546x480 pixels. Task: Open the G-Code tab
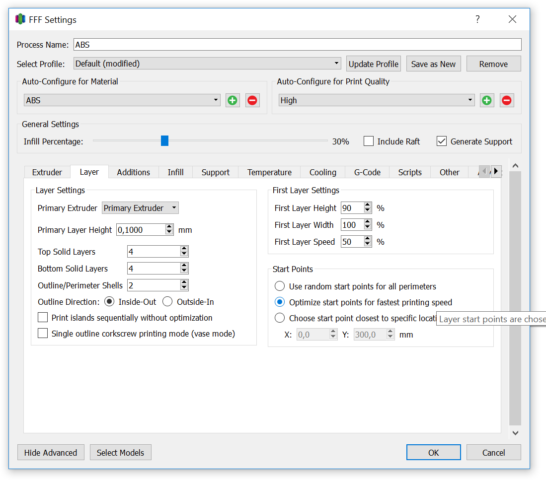(367, 172)
